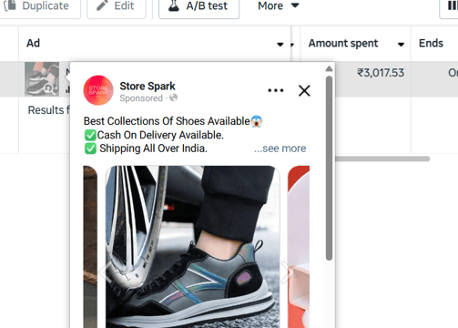Click the Store Spark profile logo
The height and width of the screenshot is (328, 458).
pyautogui.click(x=98, y=90)
